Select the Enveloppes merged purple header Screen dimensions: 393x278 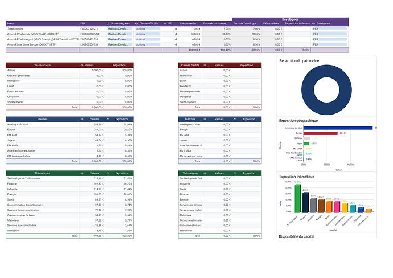pyautogui.click(x=290, y=19)
